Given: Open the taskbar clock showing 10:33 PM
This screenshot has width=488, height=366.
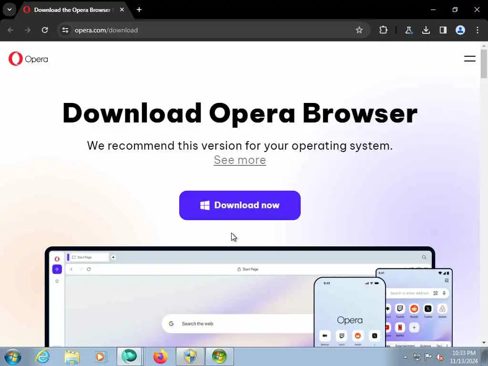Looking at the screenshot, I should 464,357.
